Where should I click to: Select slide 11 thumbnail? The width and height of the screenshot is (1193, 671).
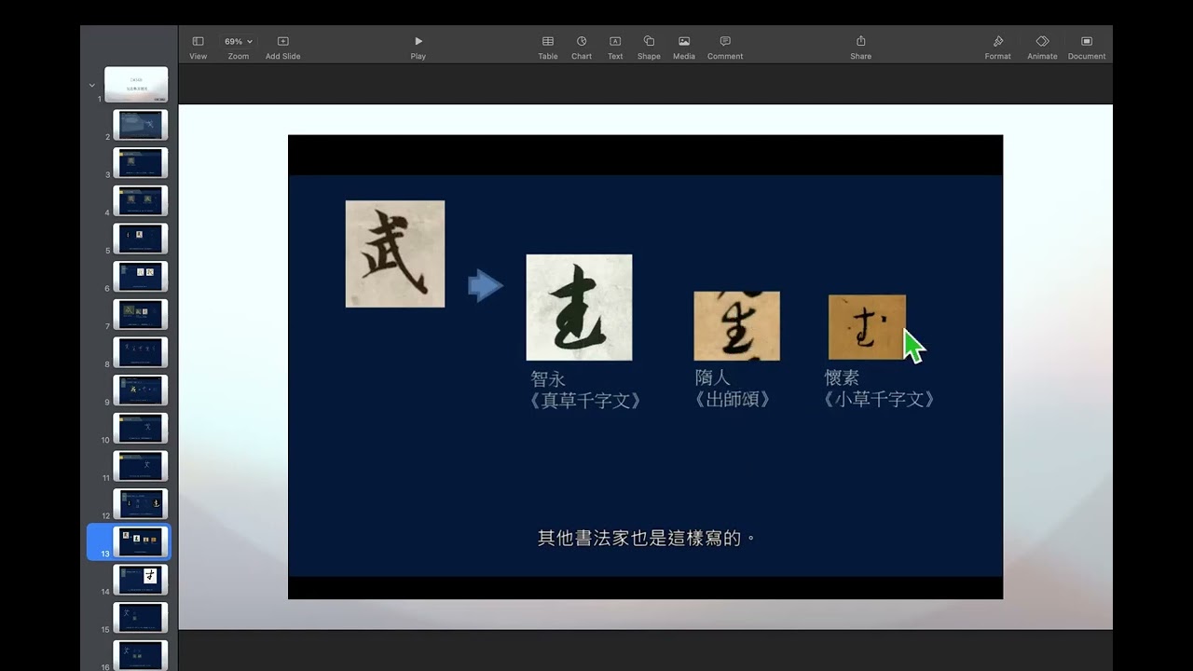pos(140,466)
